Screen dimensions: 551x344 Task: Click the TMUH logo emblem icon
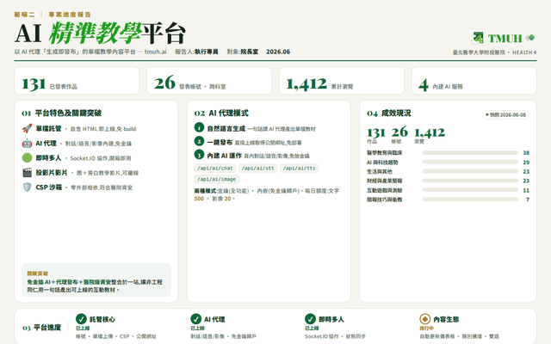click(x=478, y=38)
